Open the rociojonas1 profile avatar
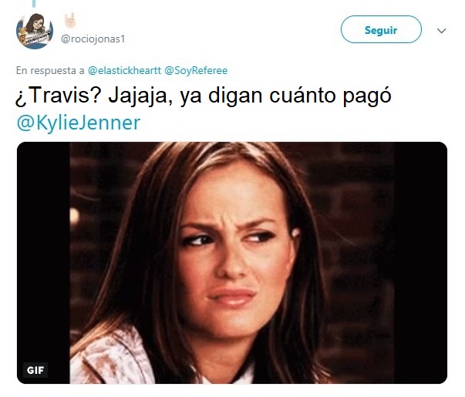Screen dimensions: 465x397 pyautogui.click(x=35, y=31)
